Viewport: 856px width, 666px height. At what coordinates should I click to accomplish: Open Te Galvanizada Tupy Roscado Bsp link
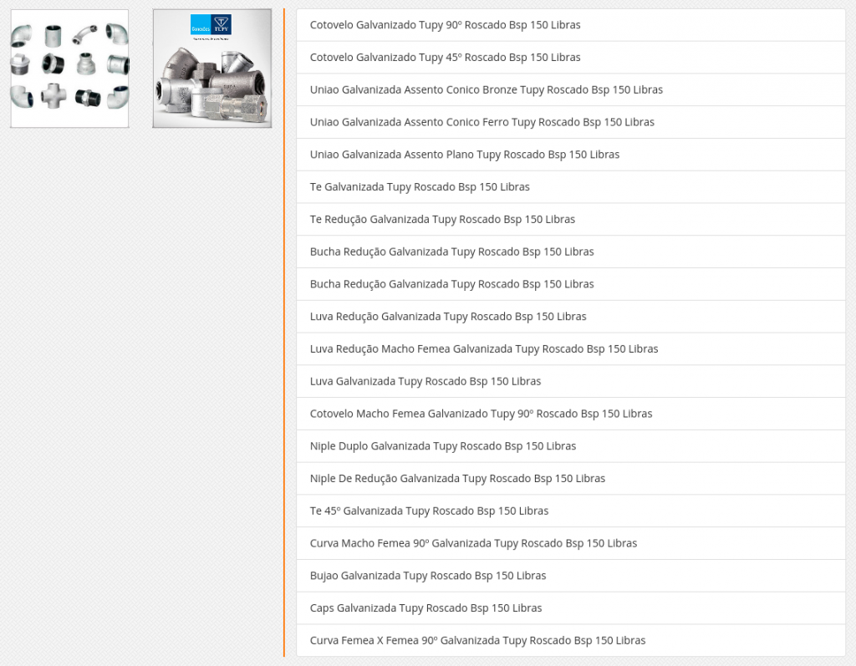[420, 187]
